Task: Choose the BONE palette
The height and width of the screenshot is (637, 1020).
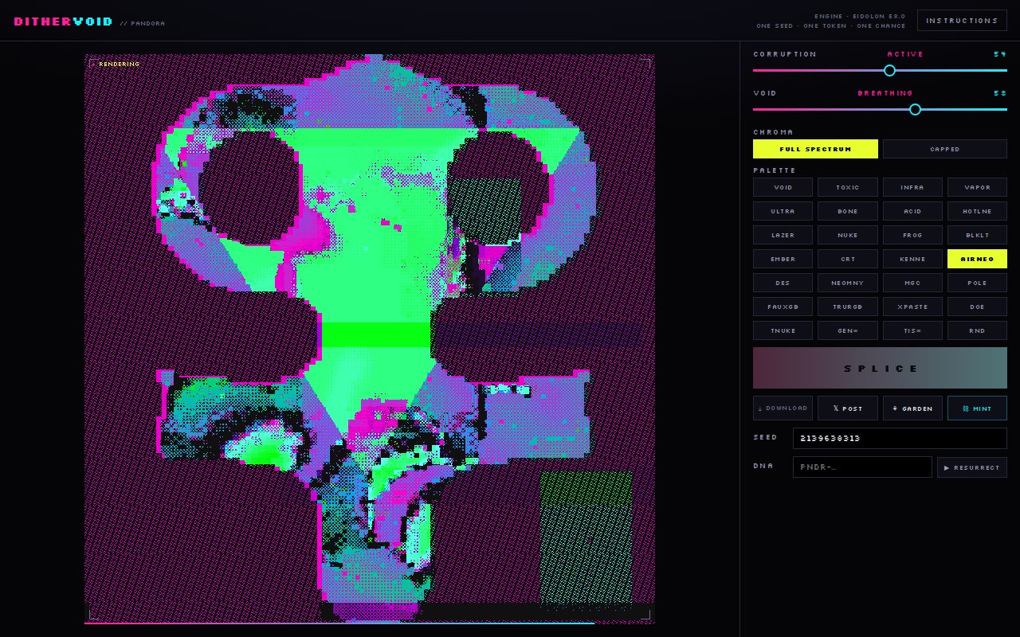Action: (848, 211)
